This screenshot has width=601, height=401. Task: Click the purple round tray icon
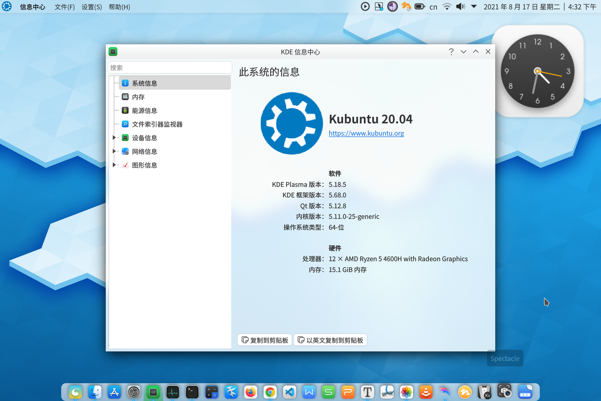(392, 6)
